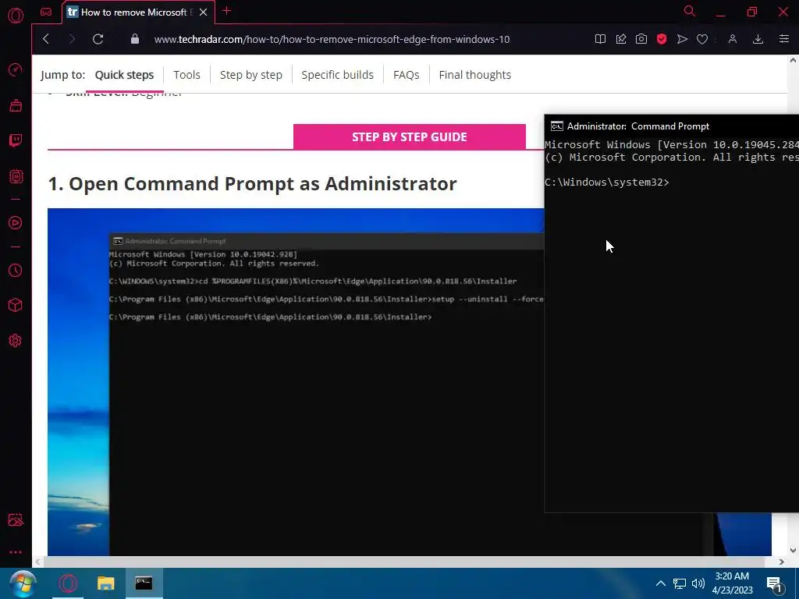Add page to bookmarks heart icon
This screenshot has height=599, width=799.
tap(702, 39)
